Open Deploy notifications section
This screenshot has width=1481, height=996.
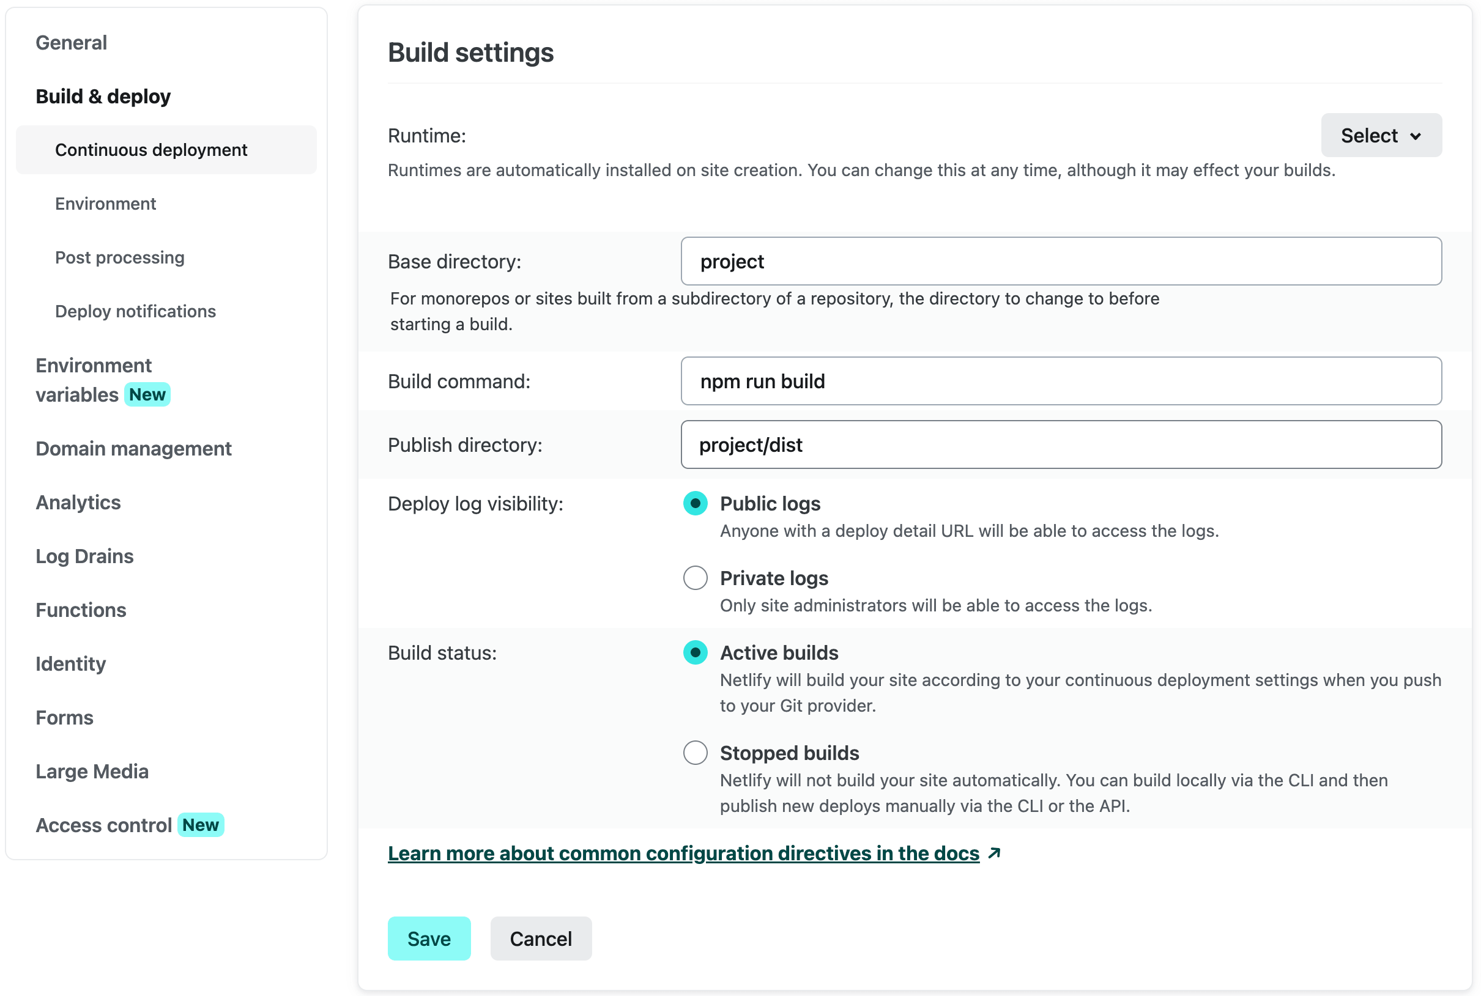coord(135,311)
